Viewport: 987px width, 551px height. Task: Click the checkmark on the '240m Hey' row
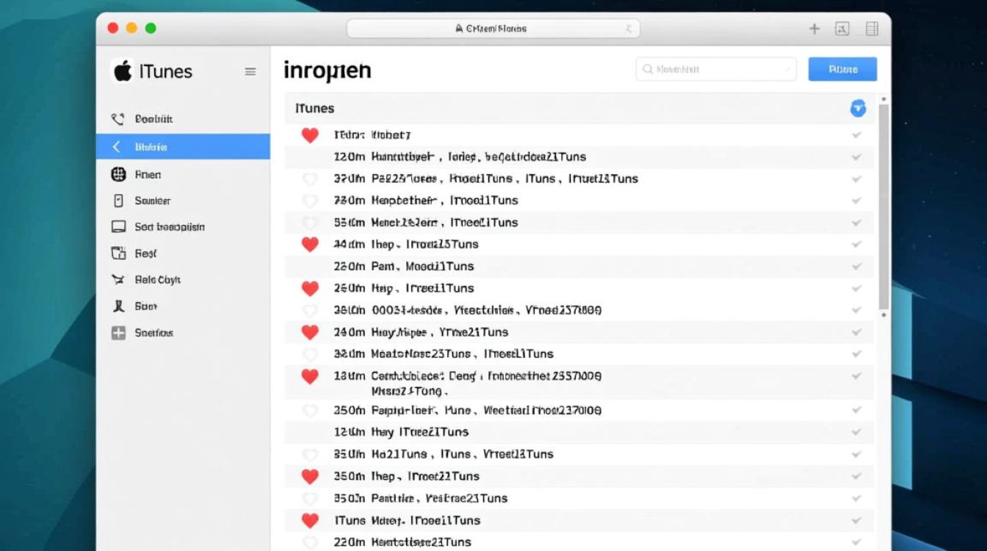(856, 332)
